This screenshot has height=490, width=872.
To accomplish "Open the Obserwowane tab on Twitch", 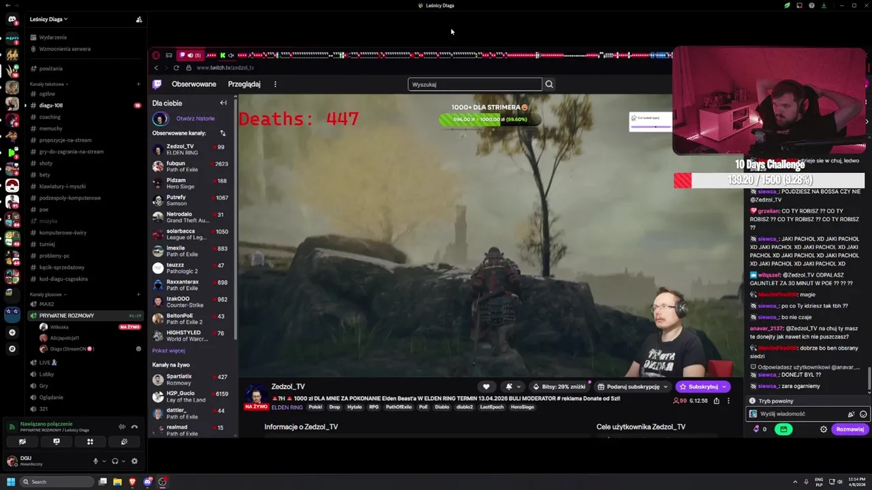I will (193, 84).
